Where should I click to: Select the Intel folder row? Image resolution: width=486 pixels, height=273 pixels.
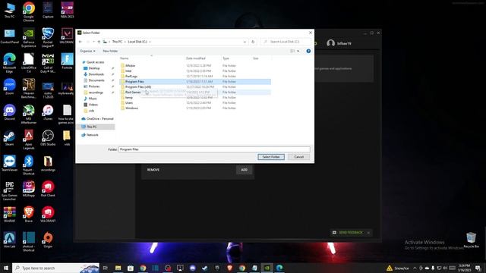pos(195,71)
